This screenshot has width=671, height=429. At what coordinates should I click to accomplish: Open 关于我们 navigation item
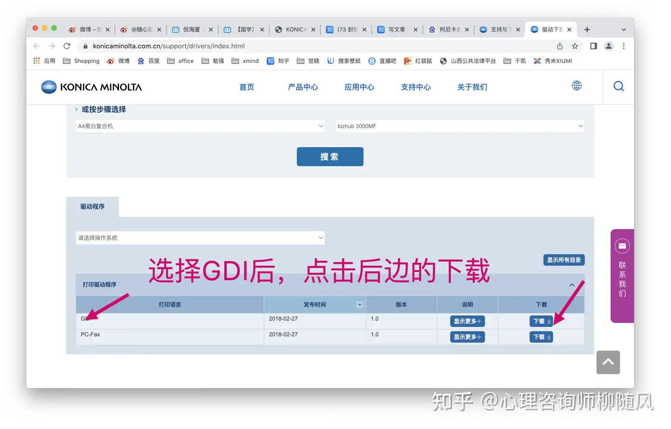[x=472, y=87]
